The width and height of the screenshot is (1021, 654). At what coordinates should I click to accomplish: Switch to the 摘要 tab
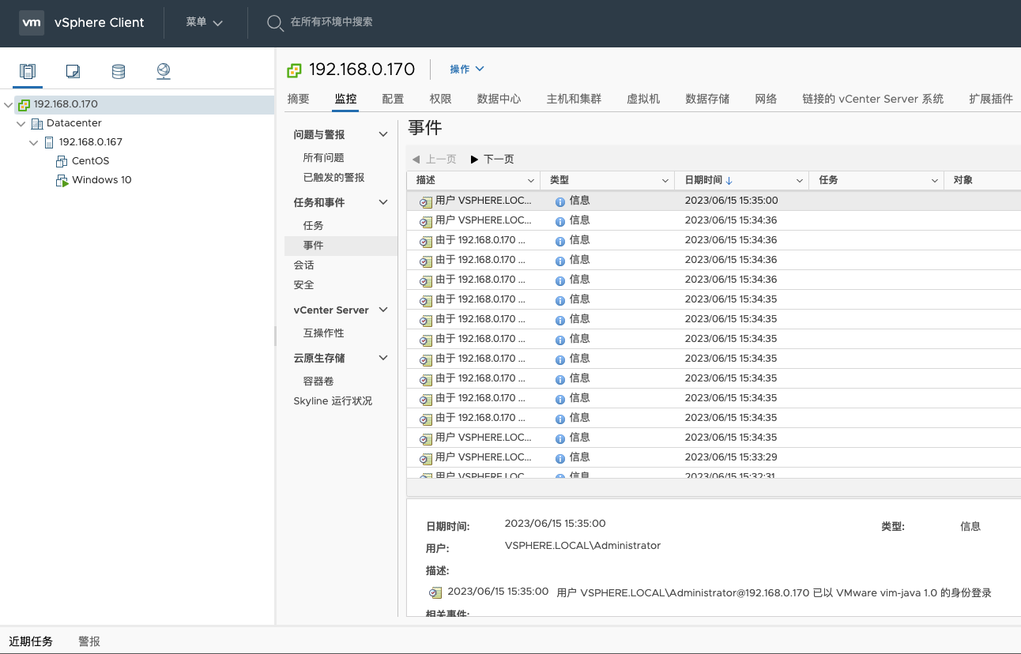point(299,99)
